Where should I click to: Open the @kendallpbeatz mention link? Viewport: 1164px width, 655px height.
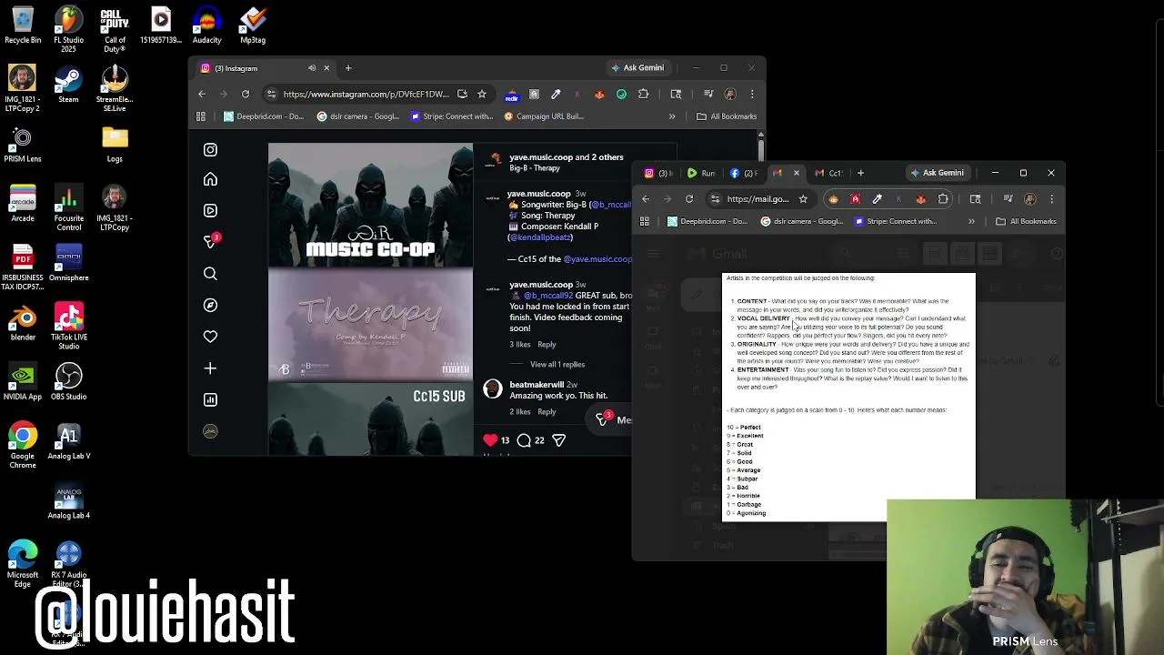click(x=540, y=237)
